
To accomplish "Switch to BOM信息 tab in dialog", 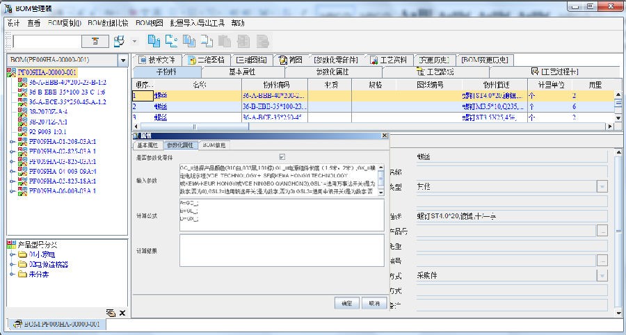I will pos(214,145).
